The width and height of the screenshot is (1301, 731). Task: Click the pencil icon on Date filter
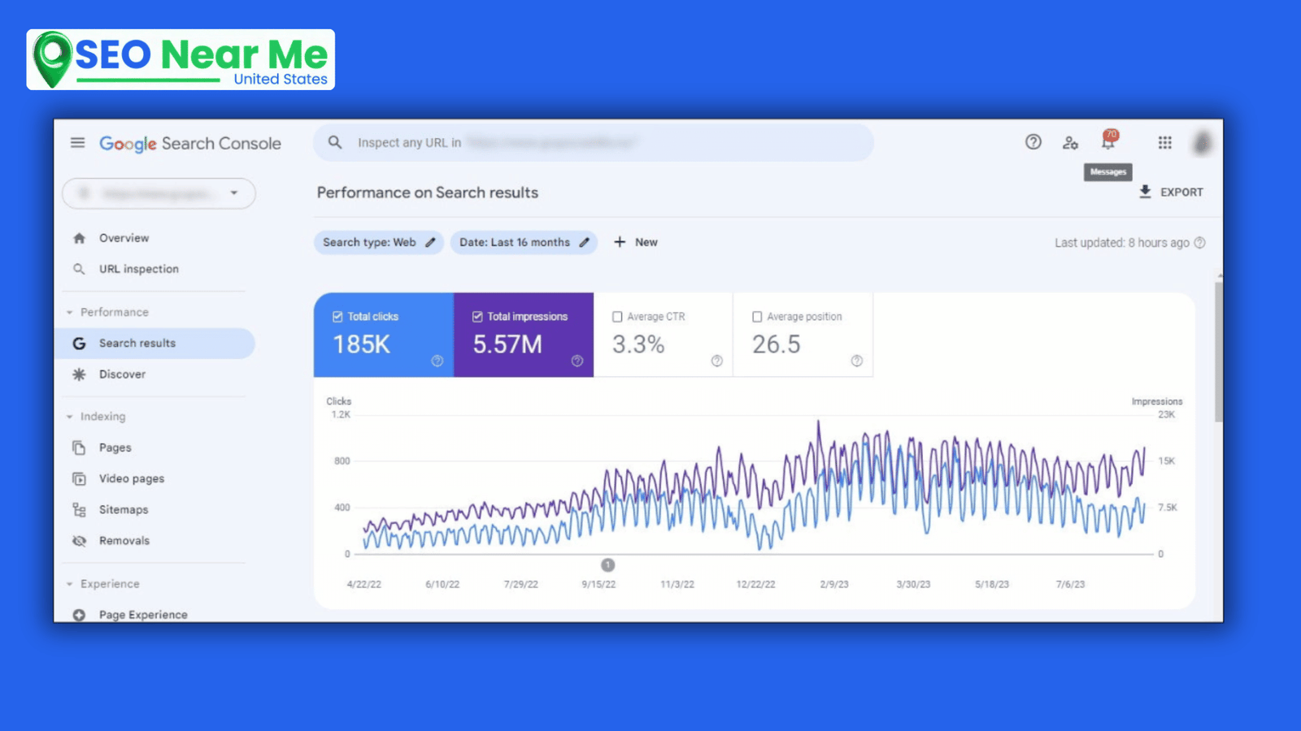(584, 242)
